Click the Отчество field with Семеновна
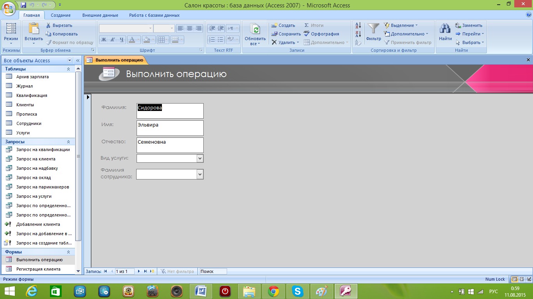Screen dimensions: 533x299 coord(170,145)
